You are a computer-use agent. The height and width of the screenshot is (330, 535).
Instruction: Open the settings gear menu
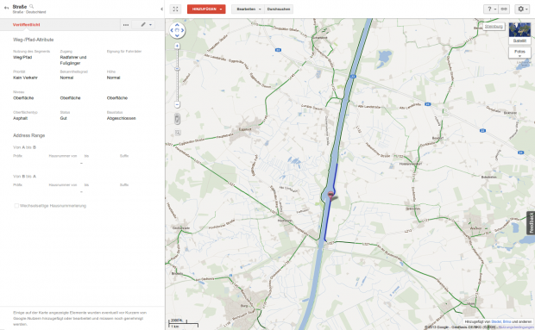coord(522,9)
